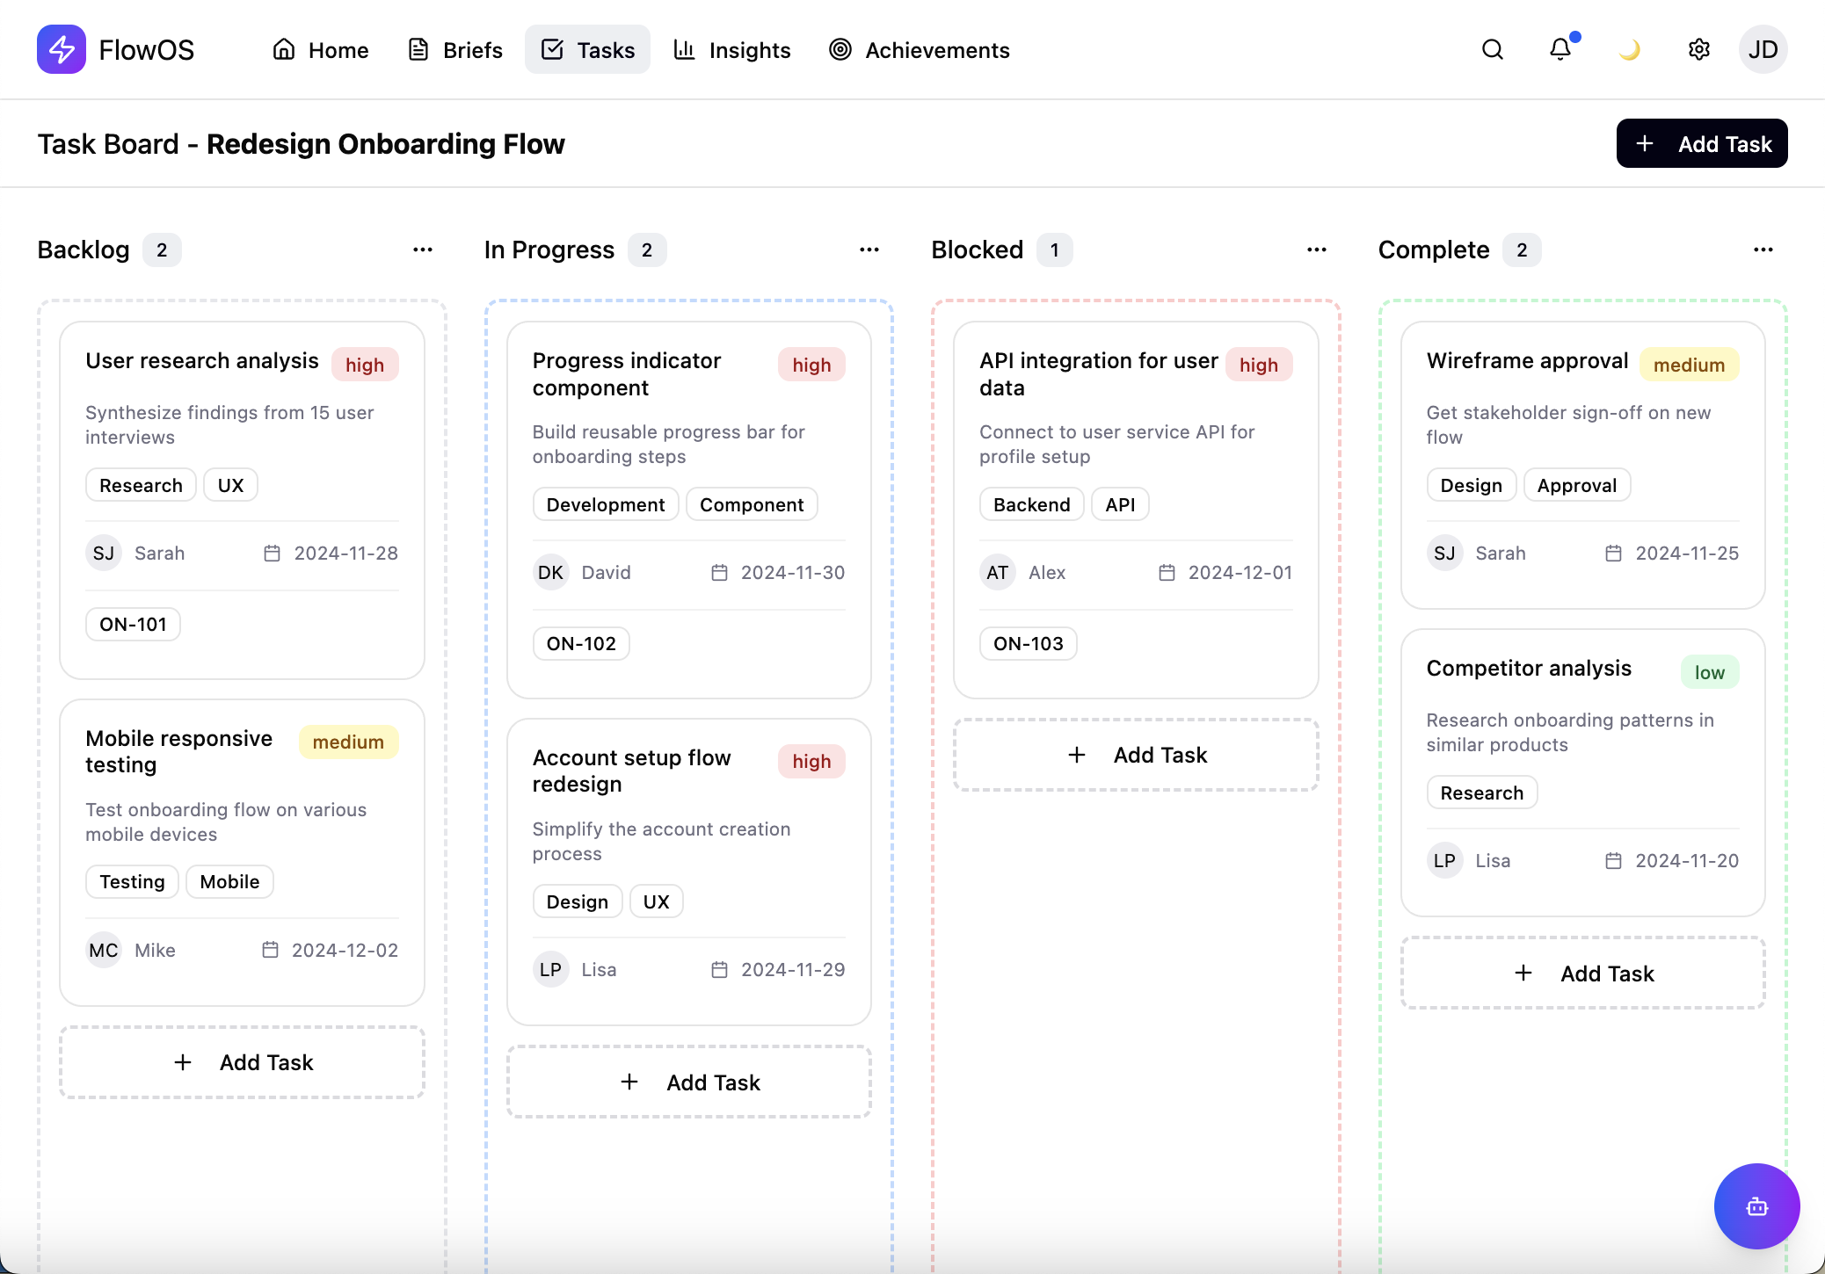Toggle dark mode with the moon icon
Screen dimensions: 1825x1274
(x=1629, y=50)
